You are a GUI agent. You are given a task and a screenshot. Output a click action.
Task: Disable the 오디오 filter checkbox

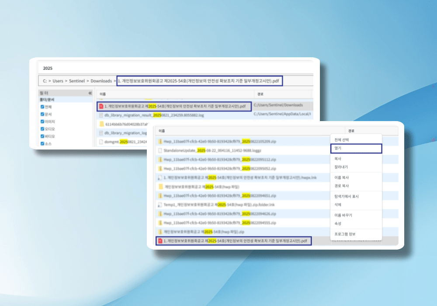(42, 129)
